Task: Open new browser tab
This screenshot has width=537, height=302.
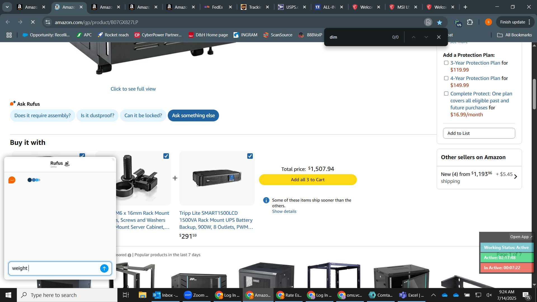Action: tap(465, 7)
